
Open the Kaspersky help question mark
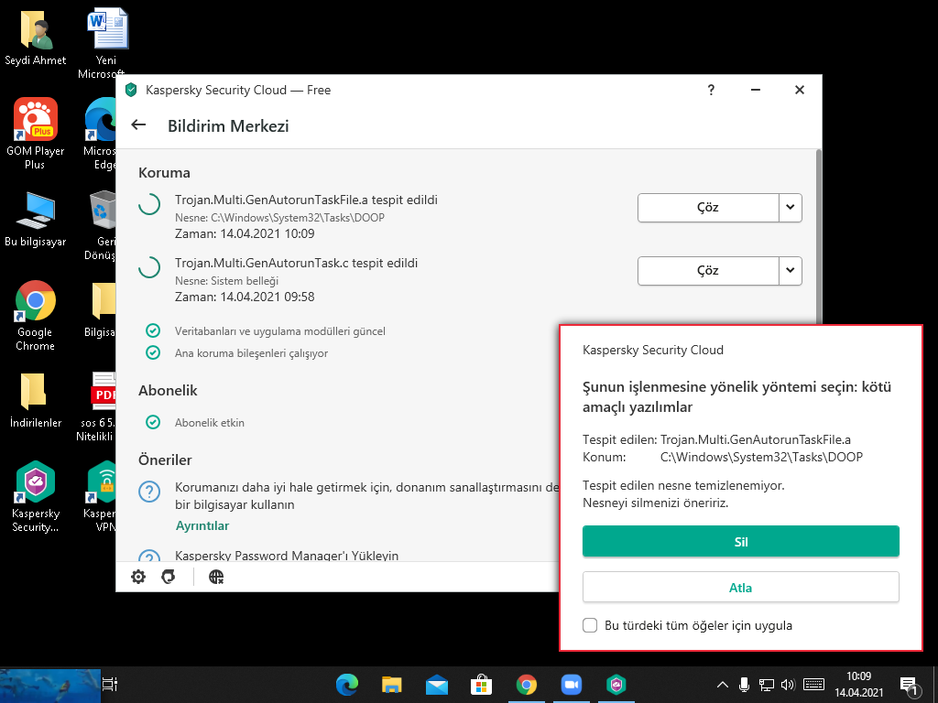[711, 90]
